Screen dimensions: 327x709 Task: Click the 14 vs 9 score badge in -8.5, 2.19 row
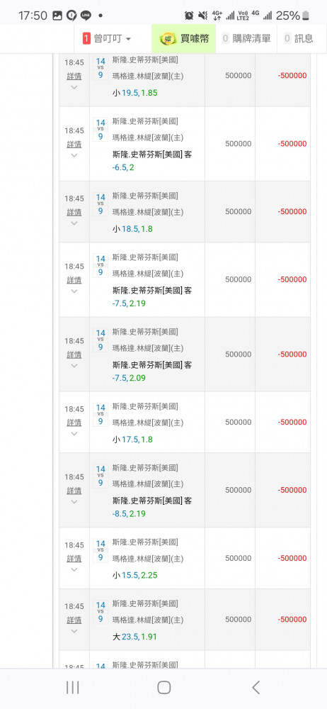[101, 476]
